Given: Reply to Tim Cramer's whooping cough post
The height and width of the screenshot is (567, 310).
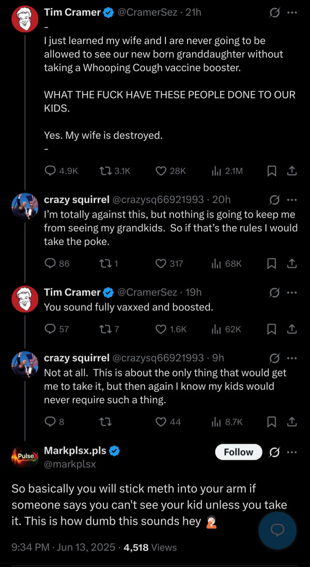Looking at the screenshot, I should tap(51, 170).
